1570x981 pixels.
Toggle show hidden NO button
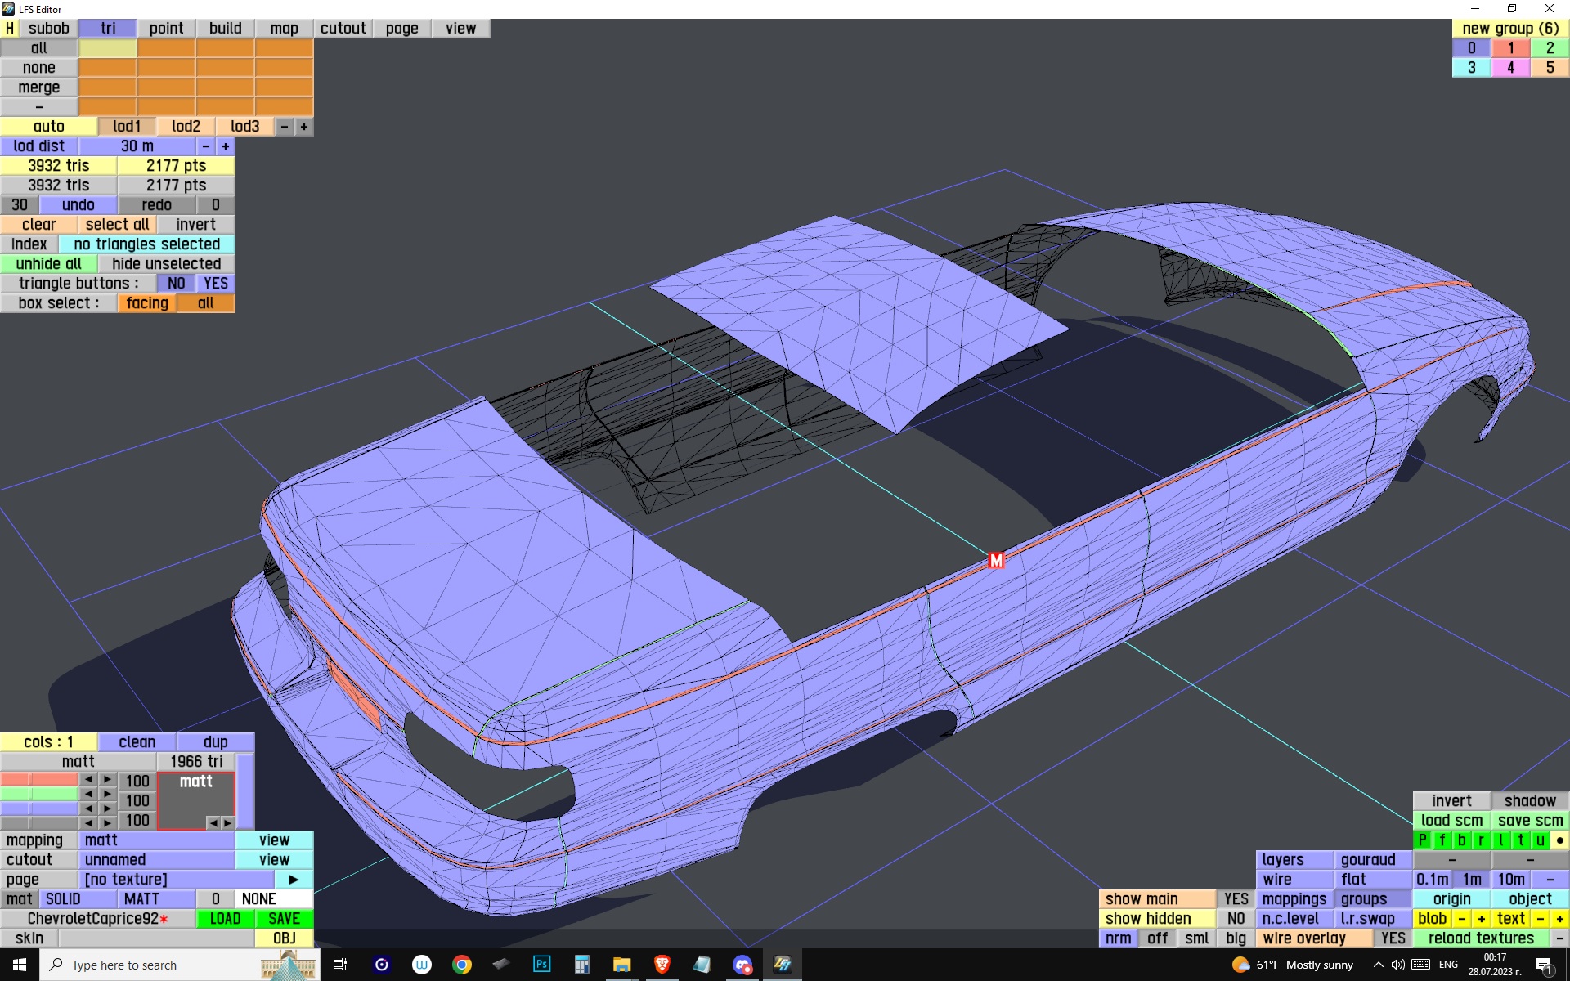click(x=1236, y=918)
